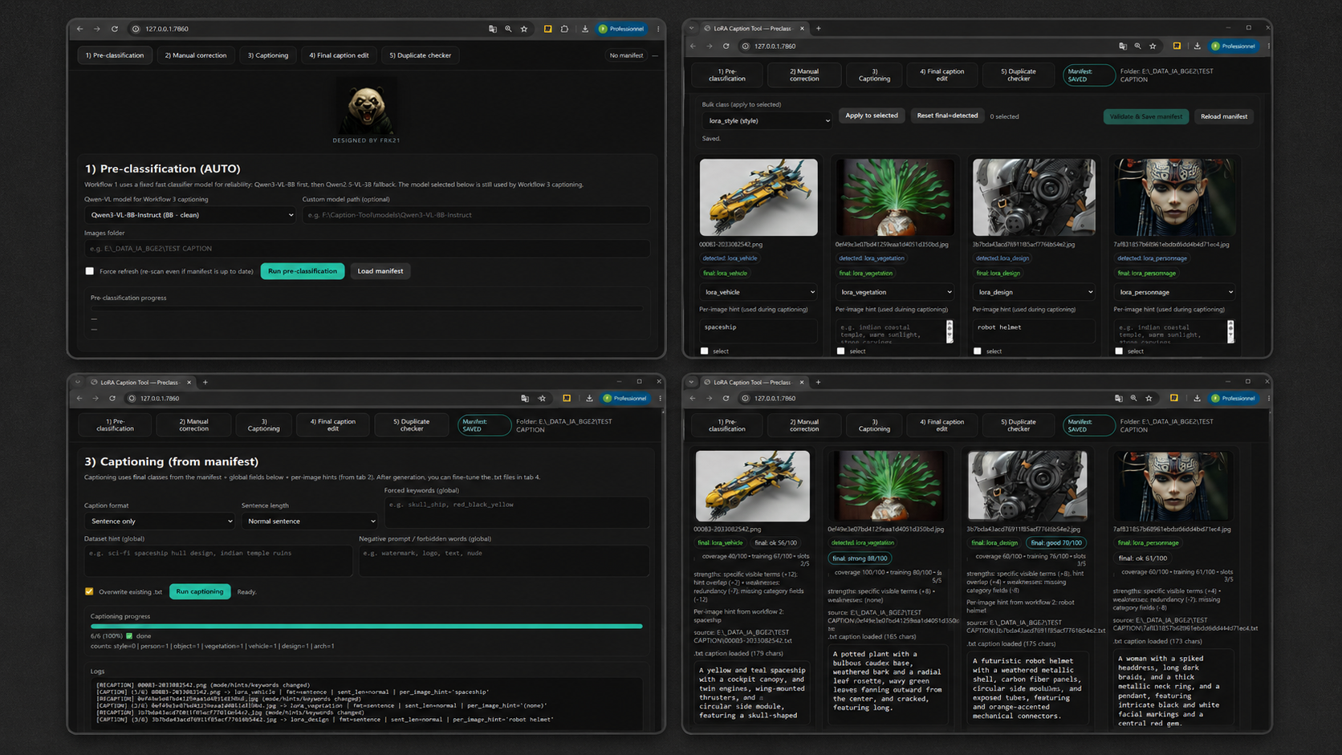Image resolution: width=1342 pixels, height=755 pixels.
Task: Click scrollbar in vegetation per-image hint box
Action: click(950, 331)
